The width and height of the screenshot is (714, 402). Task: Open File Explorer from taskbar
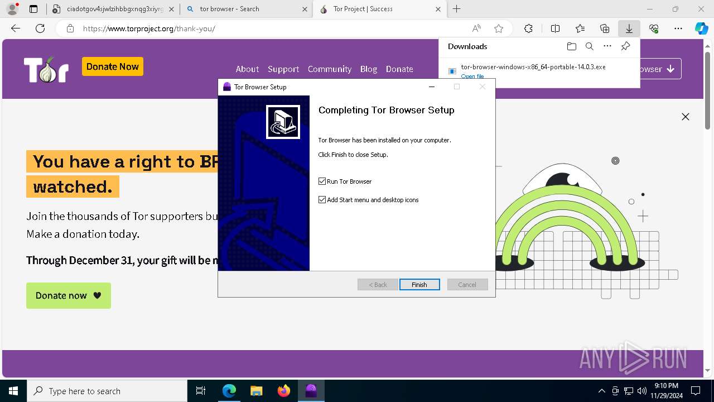pyautogui.click(x=256, y=391)
